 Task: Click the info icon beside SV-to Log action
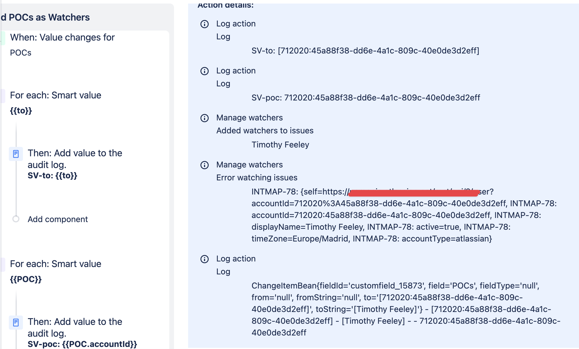click(205, 24)
